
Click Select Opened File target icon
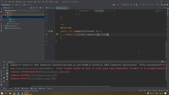pos(31,8)
